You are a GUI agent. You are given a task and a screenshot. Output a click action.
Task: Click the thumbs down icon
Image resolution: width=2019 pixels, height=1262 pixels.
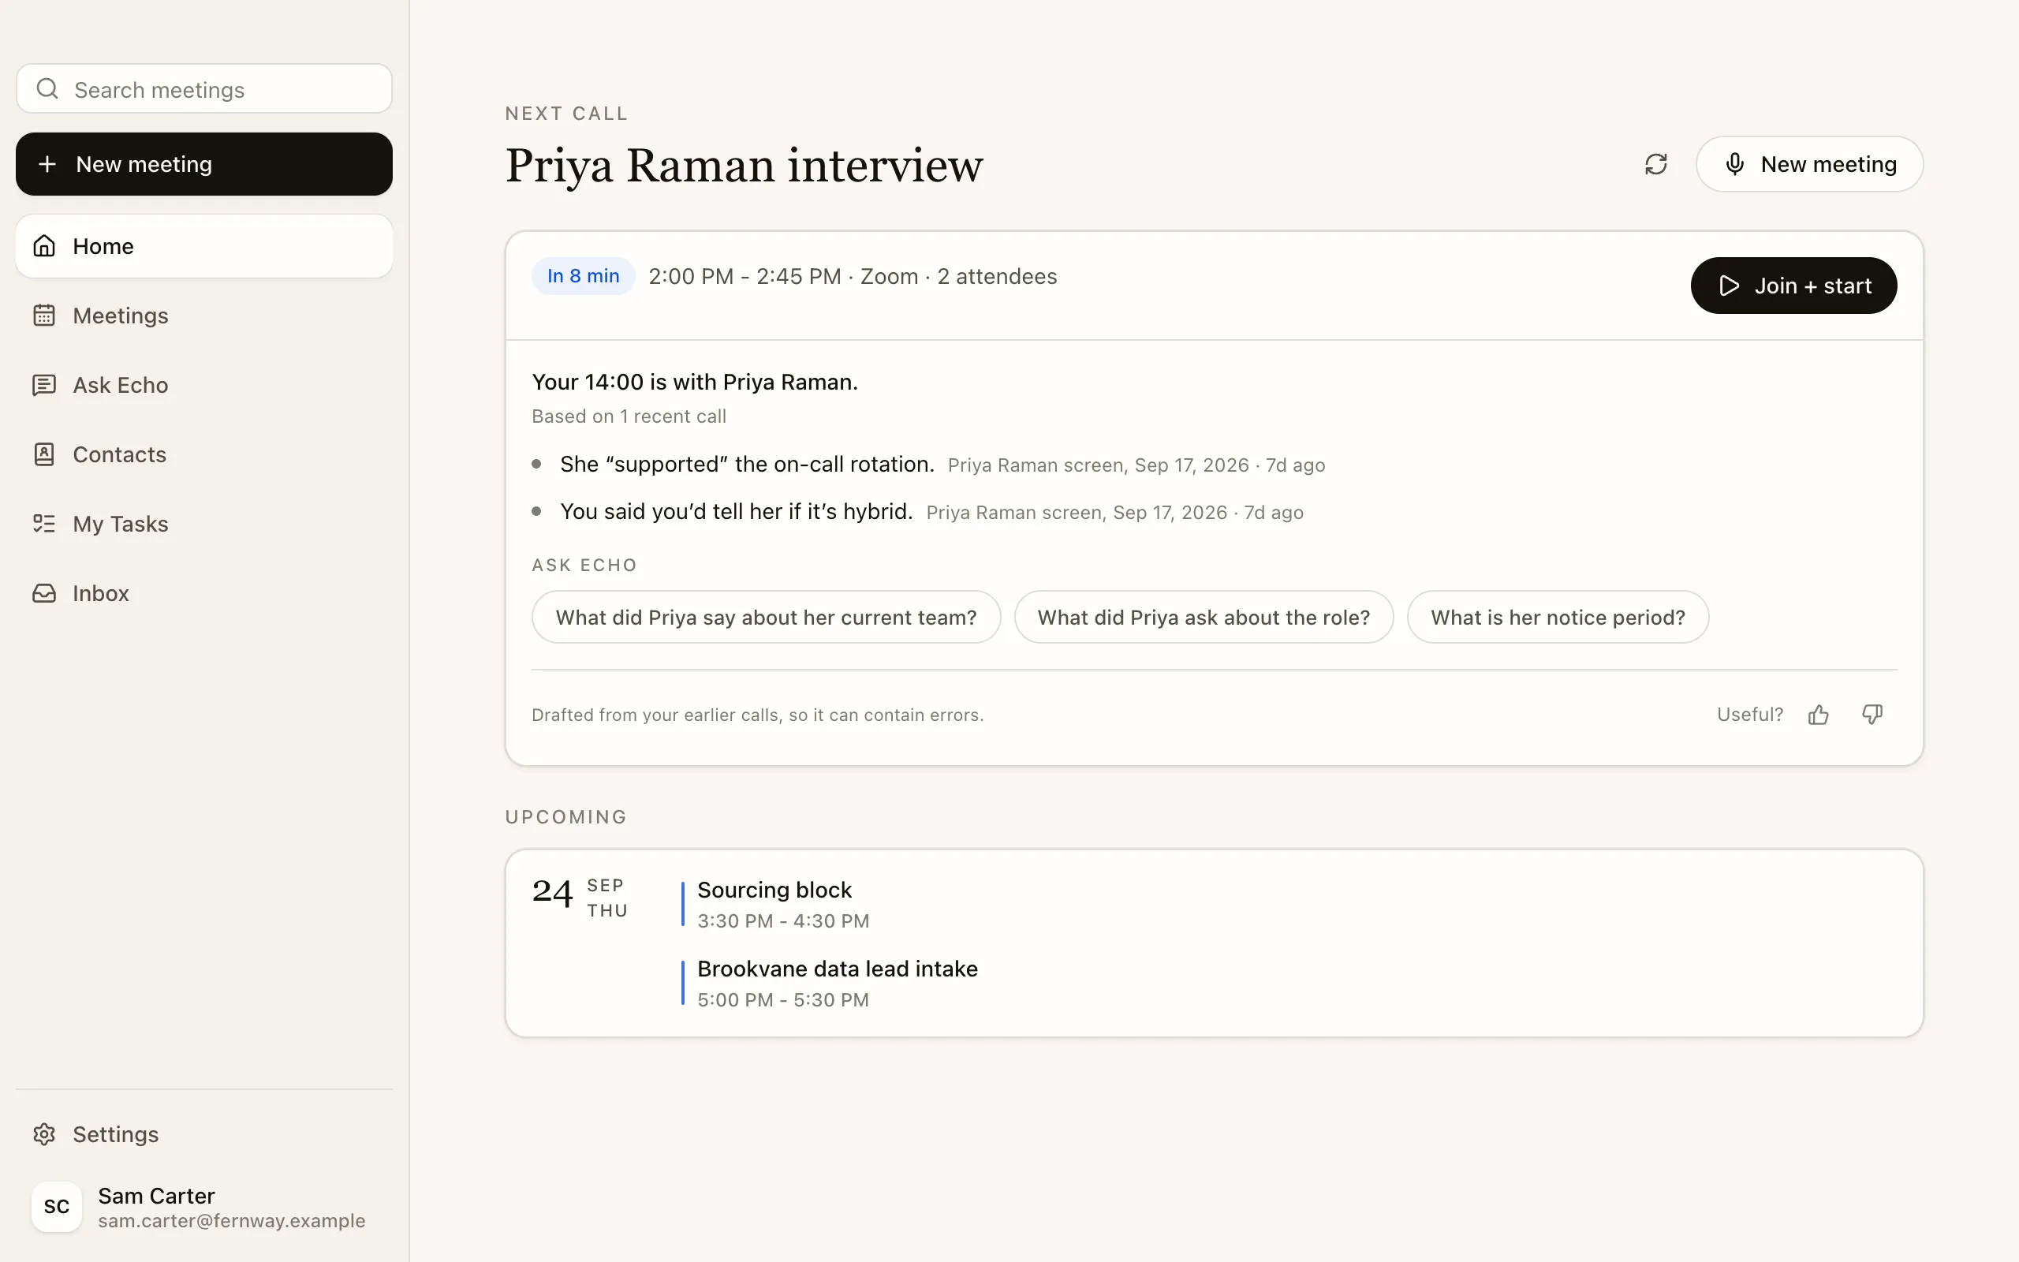(1872, 715)
